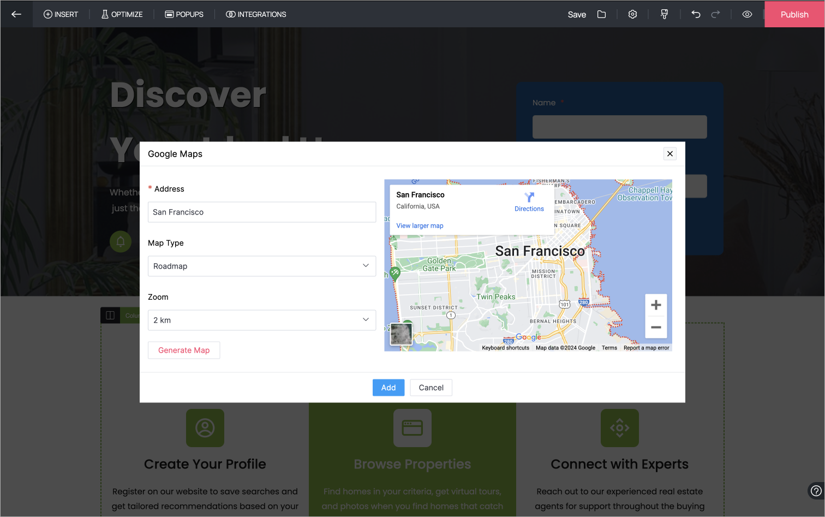Click the Google logo on the map
825x517 pixels.
528,337
